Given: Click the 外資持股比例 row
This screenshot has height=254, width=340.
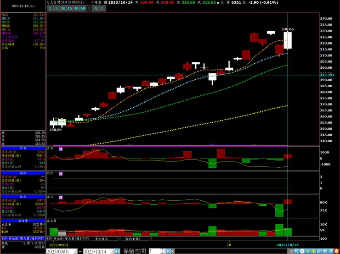Looking at the screenshot, I should point(23,166).
